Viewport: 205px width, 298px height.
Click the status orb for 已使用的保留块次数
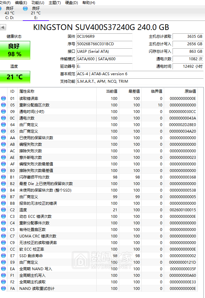pos(3,138)
